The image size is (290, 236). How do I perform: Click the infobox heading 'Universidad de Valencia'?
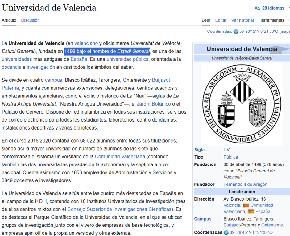point(242,49)
